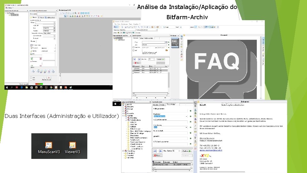Open Windows Start button on ManuScan taskbar

click(7, 87)
